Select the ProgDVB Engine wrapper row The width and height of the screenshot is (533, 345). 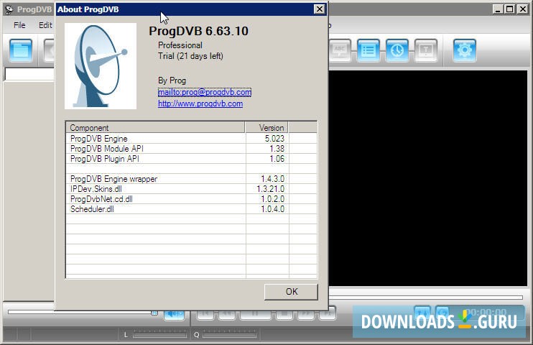(191, 179)
